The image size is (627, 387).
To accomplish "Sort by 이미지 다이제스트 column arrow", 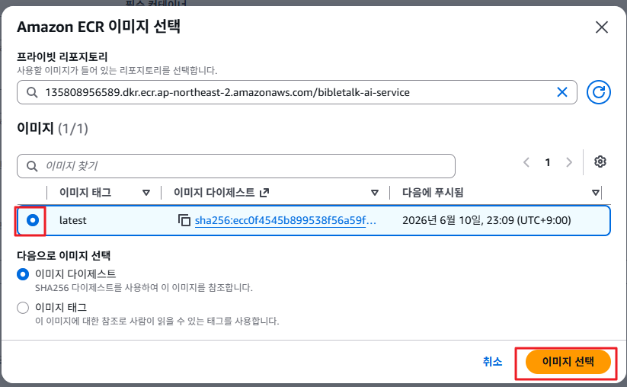I will (375, 193).
